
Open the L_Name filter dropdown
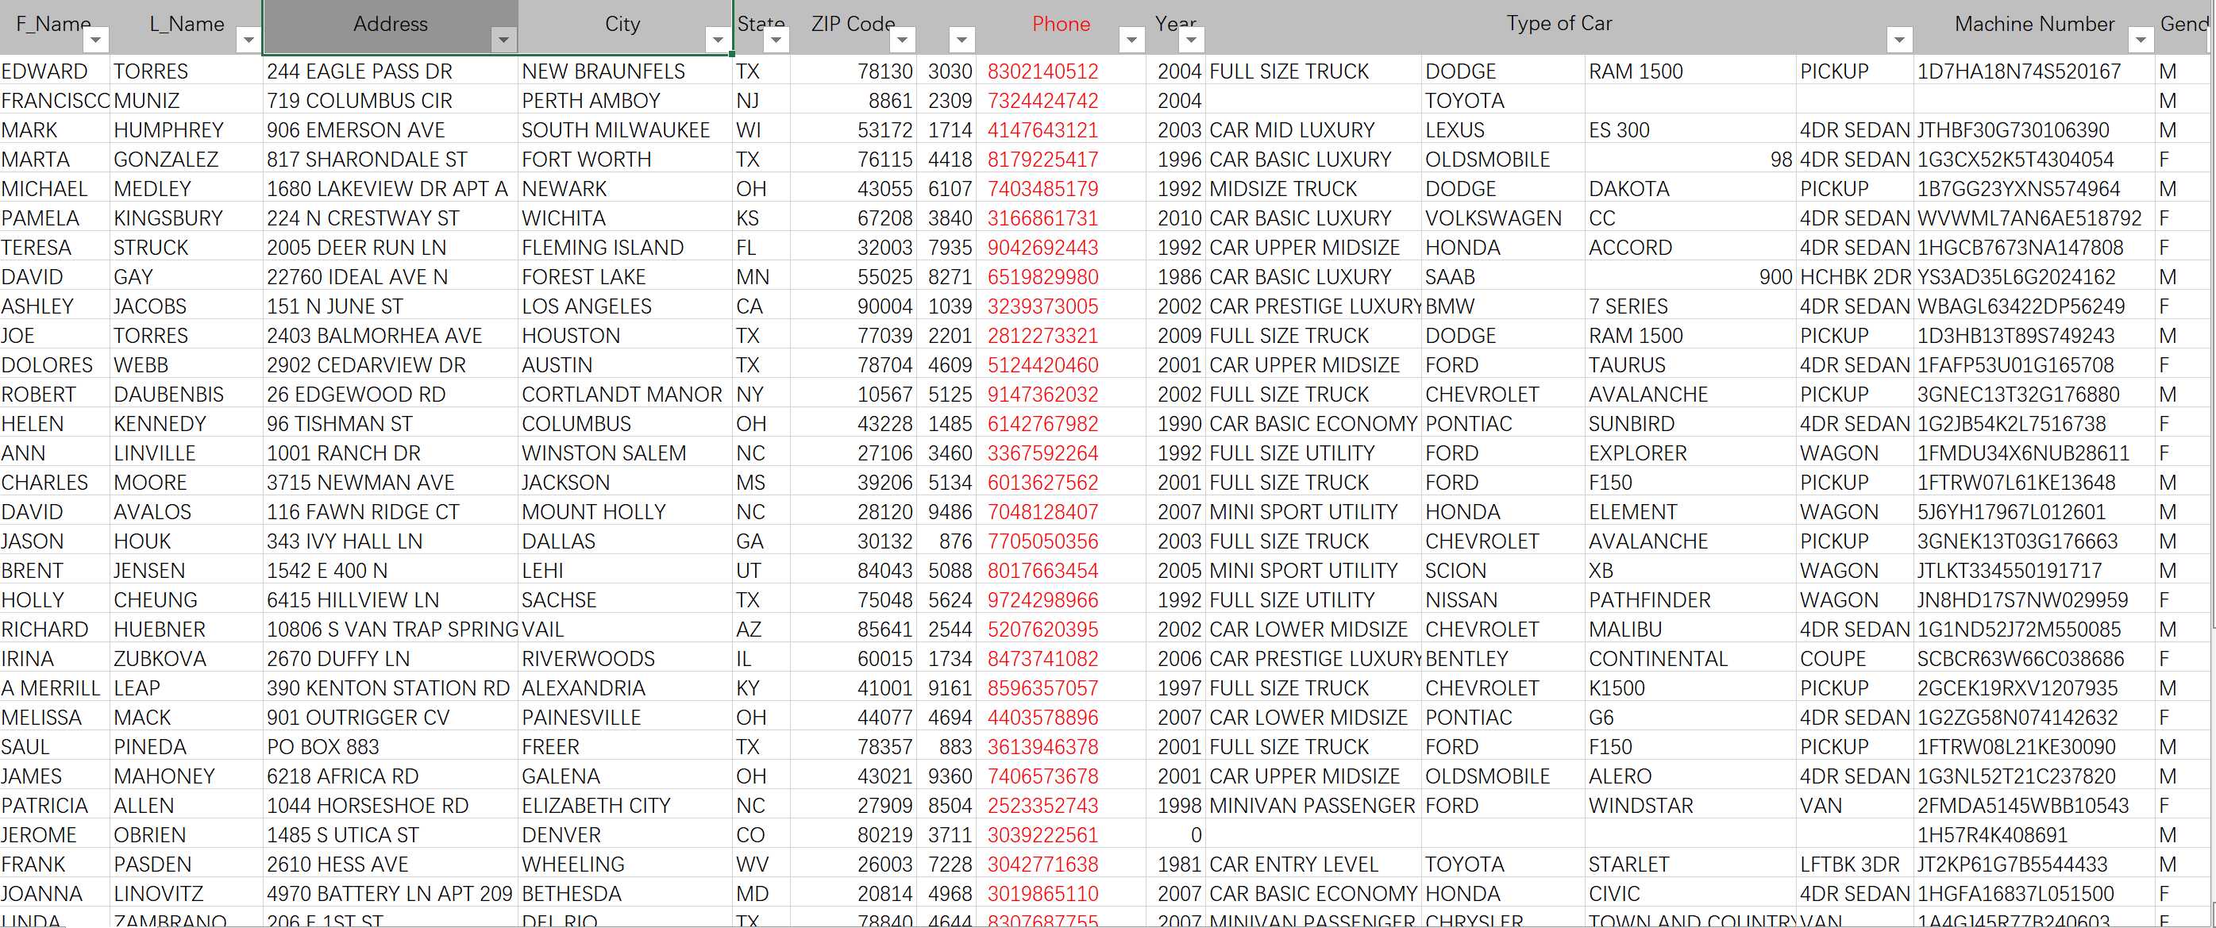coord(249,40)
